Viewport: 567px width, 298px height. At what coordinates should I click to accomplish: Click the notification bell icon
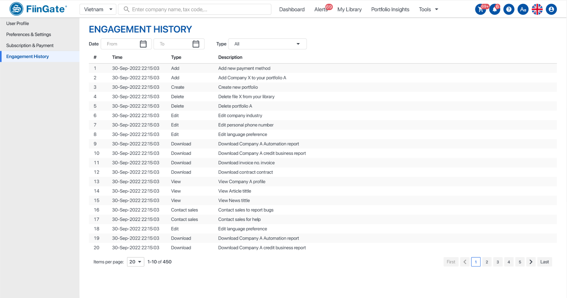point(495,9)
